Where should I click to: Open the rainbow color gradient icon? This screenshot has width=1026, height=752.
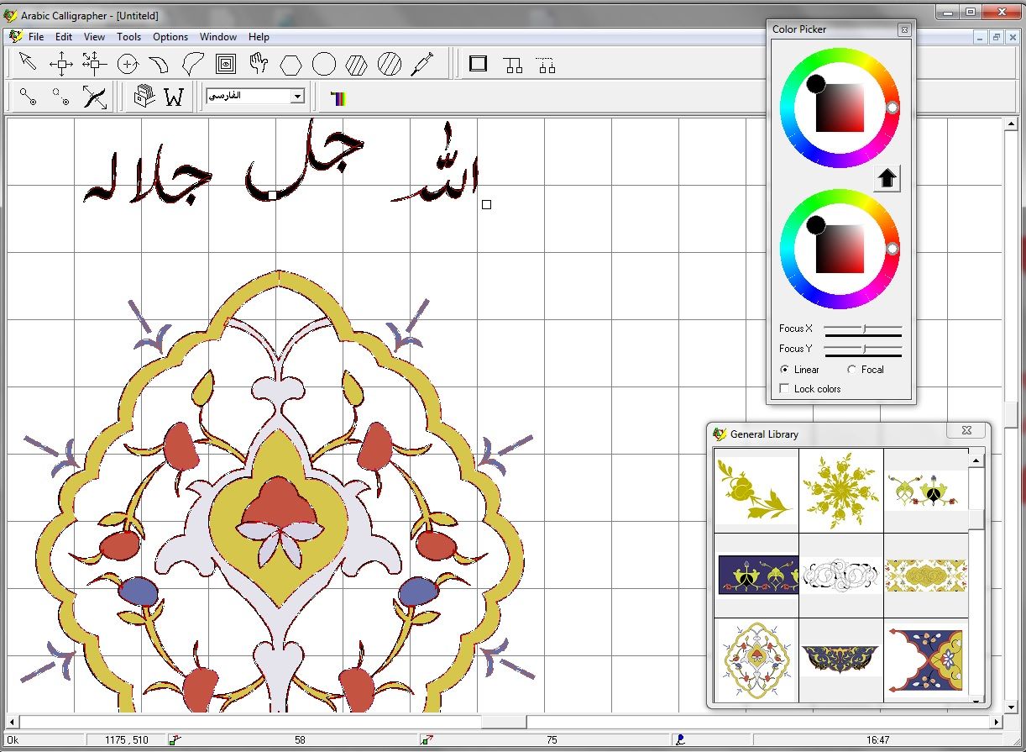point(338,98)
